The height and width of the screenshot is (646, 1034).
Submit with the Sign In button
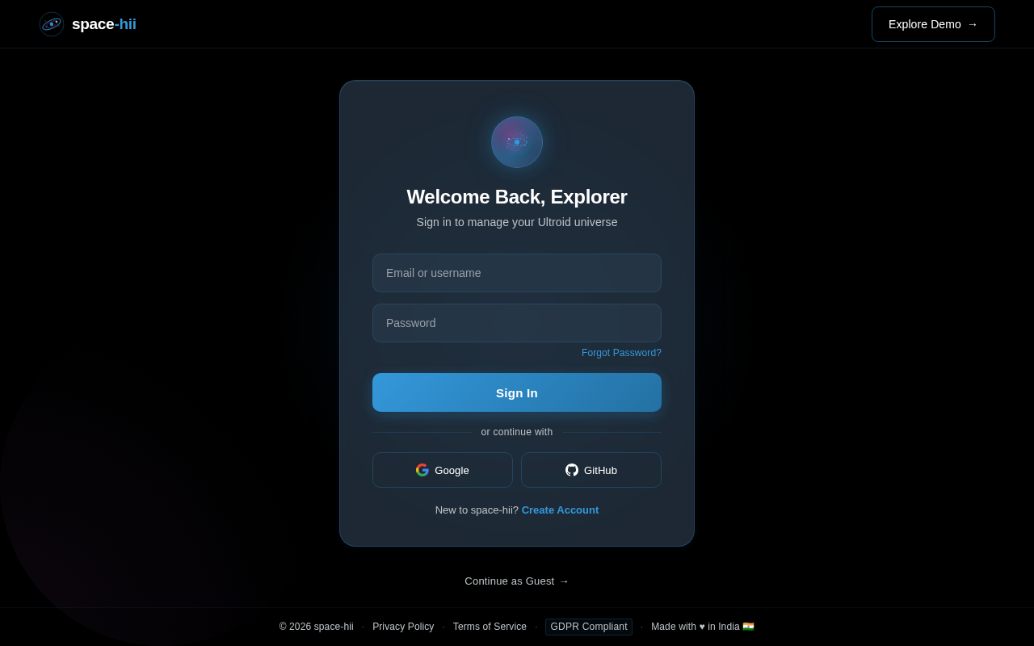(x=517, y=392)
